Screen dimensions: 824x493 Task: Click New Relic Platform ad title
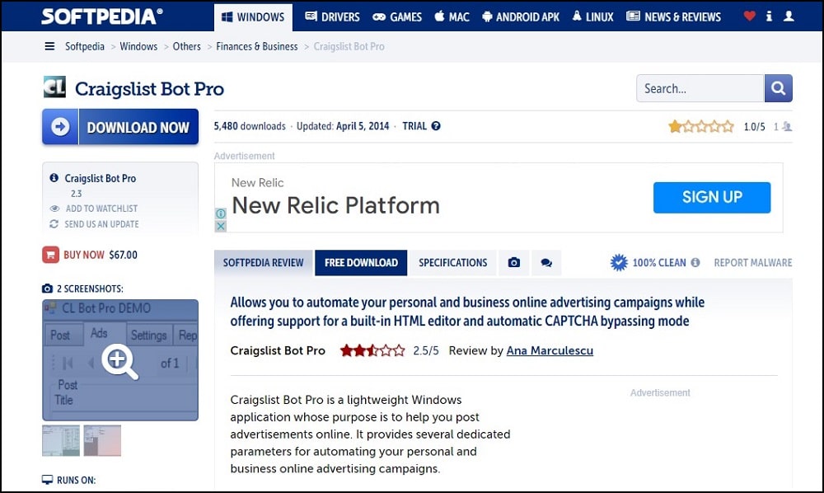(336, 205)
